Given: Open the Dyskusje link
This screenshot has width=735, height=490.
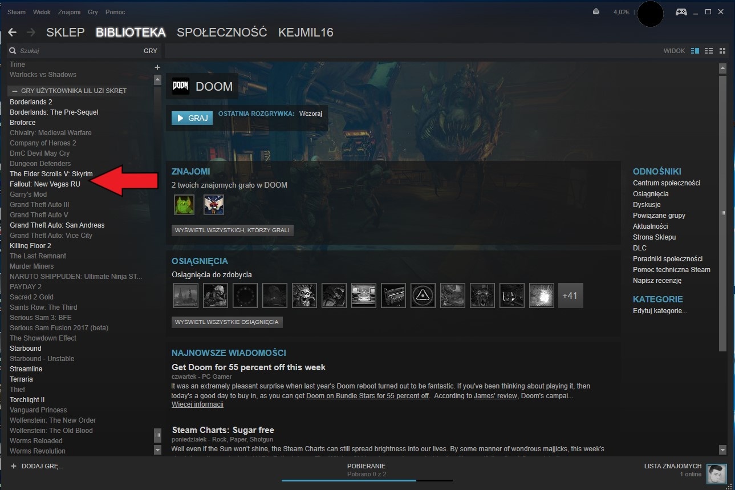Looking at the screenshot, I should tap(647, 205).
